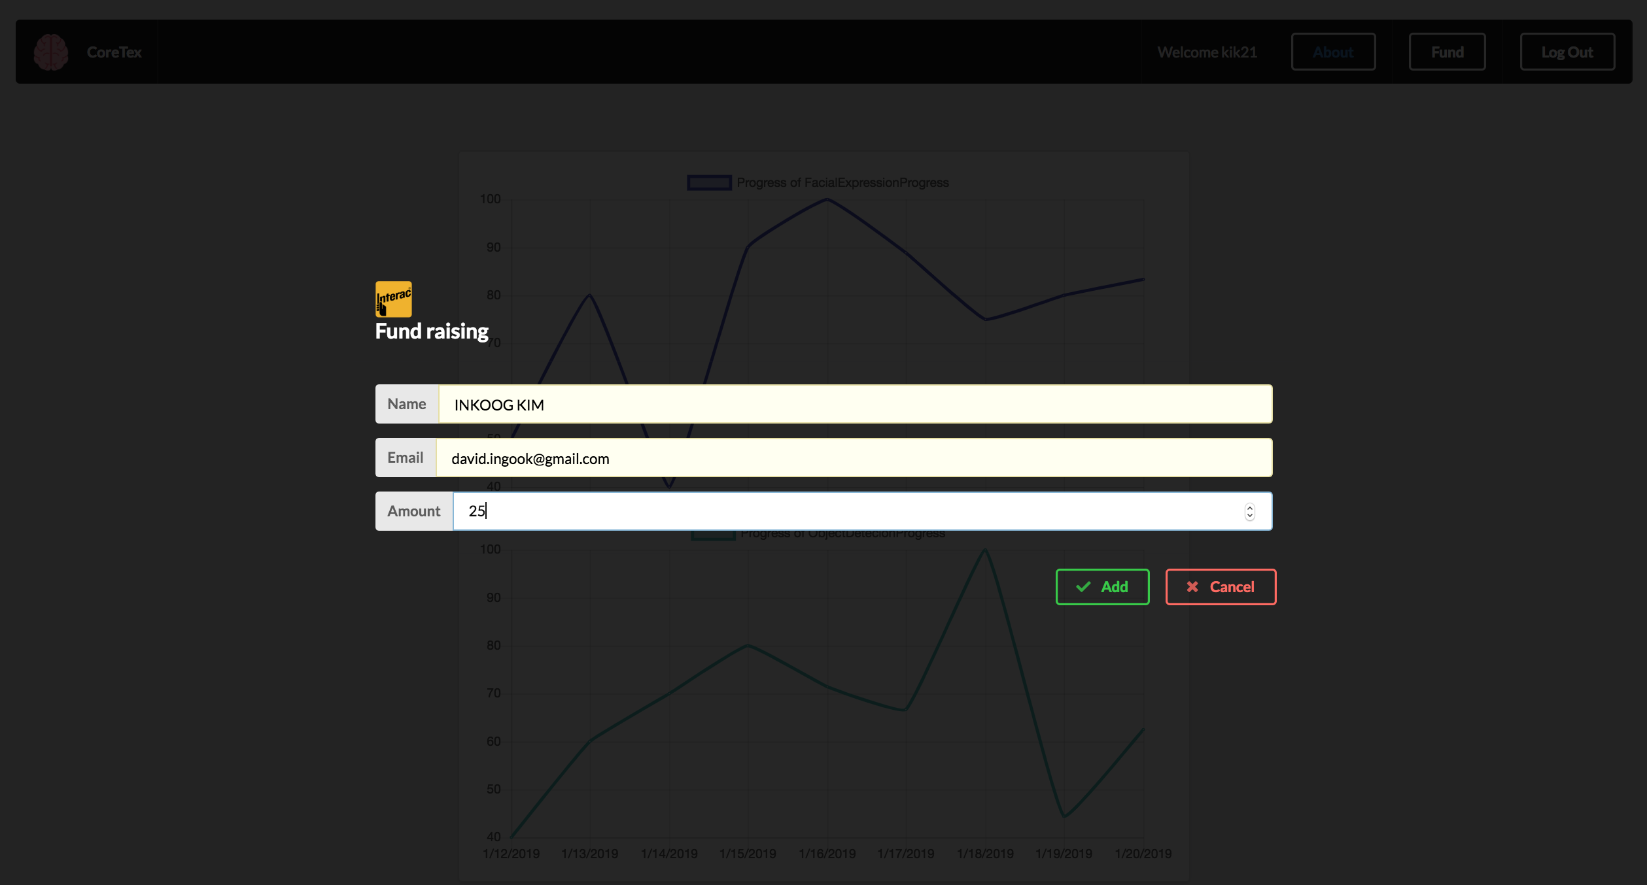Image resolution: width=1647 pixels, height=885 pixels.
Task: Increase Amount with up stepper arrow
Action: 1249,507
